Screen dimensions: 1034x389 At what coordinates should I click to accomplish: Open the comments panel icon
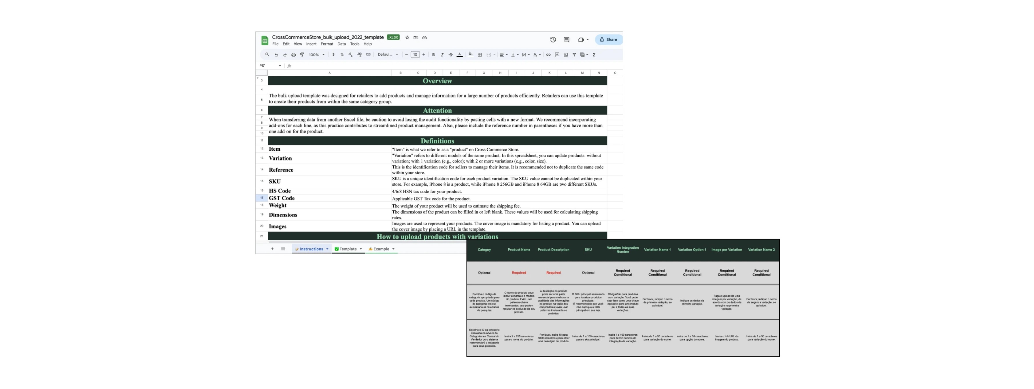click(566, 40)
